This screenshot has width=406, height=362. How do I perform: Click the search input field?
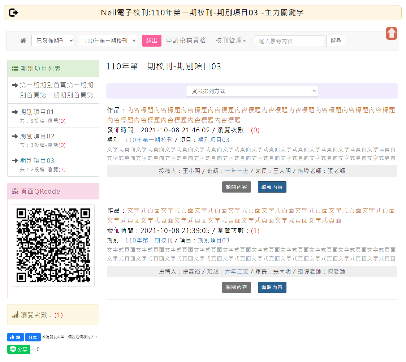click(289, 41)
